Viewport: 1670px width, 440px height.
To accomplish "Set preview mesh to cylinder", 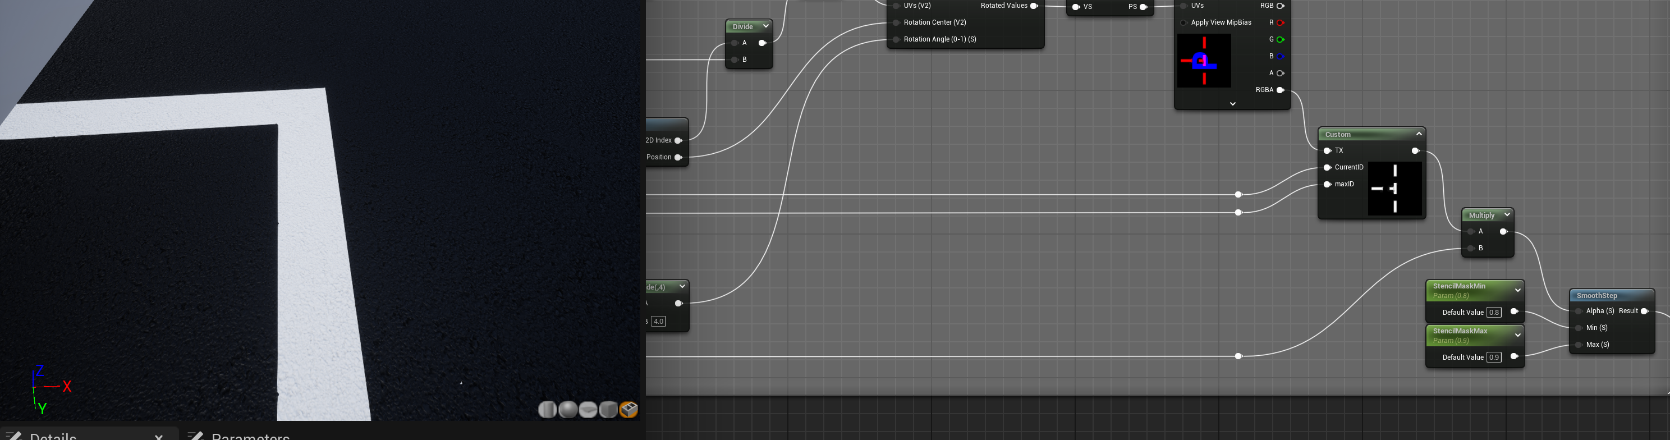I will [547, 410].
